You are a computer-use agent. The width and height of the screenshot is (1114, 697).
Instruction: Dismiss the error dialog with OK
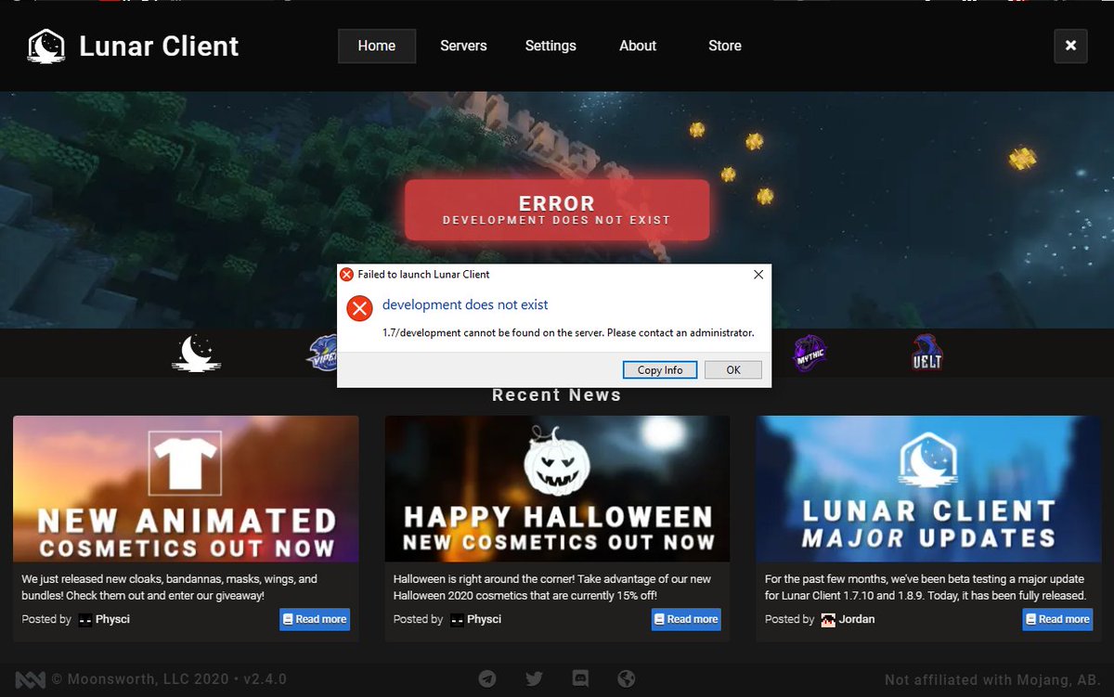(732, 369)
